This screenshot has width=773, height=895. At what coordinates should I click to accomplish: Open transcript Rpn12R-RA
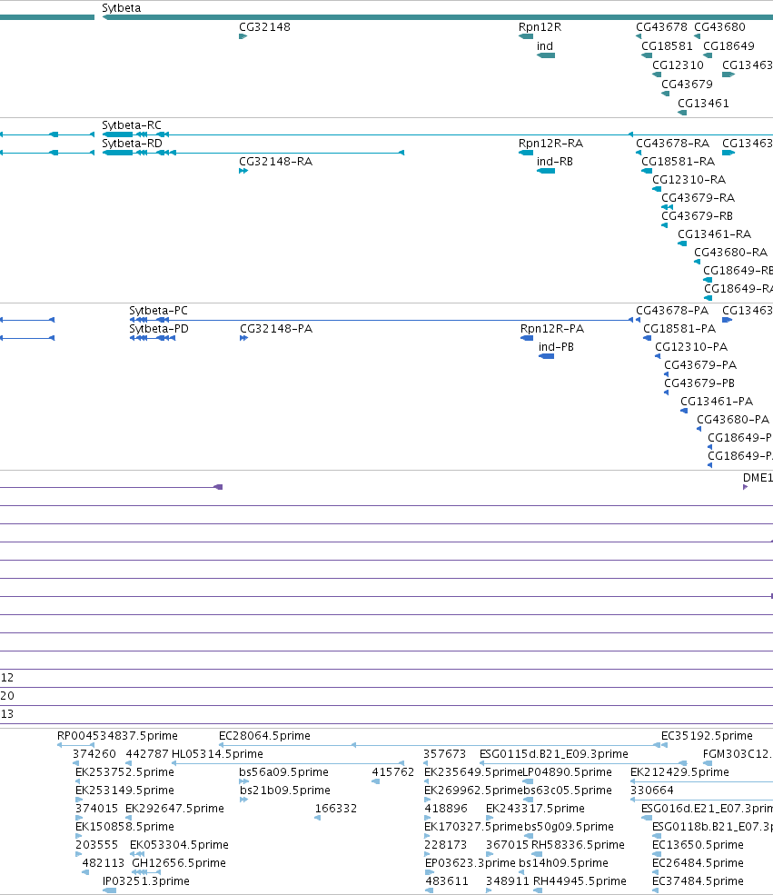click(551, 144)
